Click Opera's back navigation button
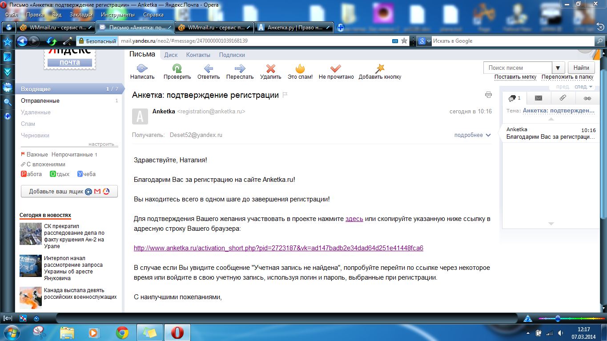 click(22, 41)
